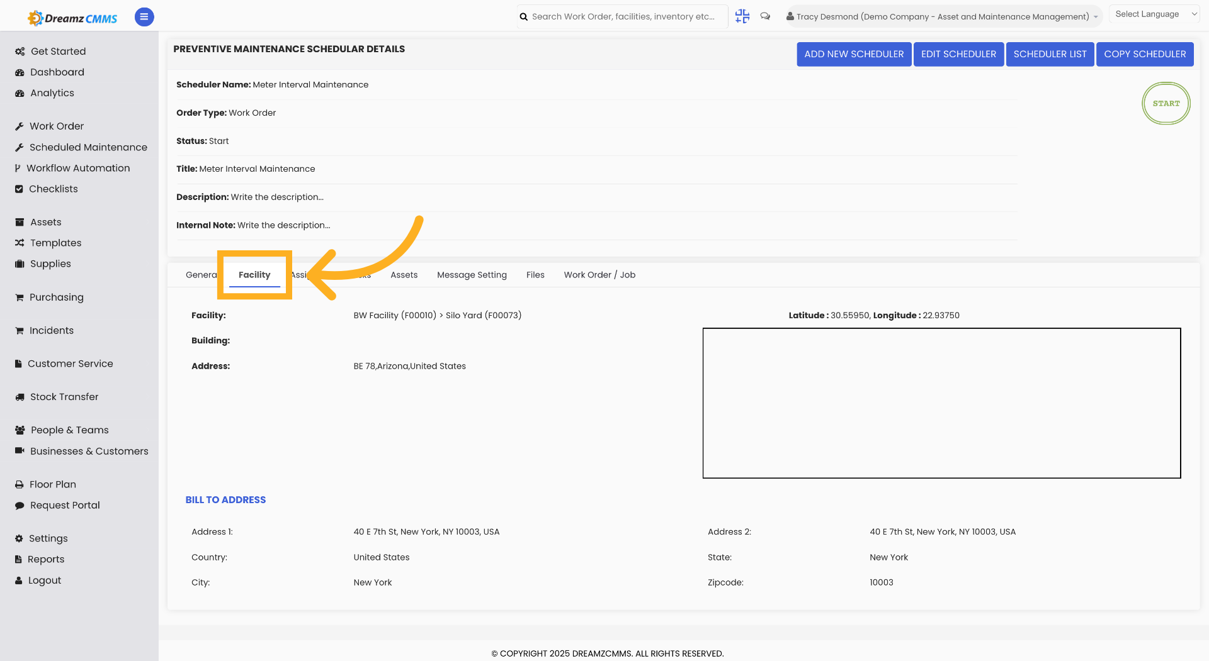
Task: Open the QR scan icon in header
Action: pyautogui.click(x=742, y=16)
